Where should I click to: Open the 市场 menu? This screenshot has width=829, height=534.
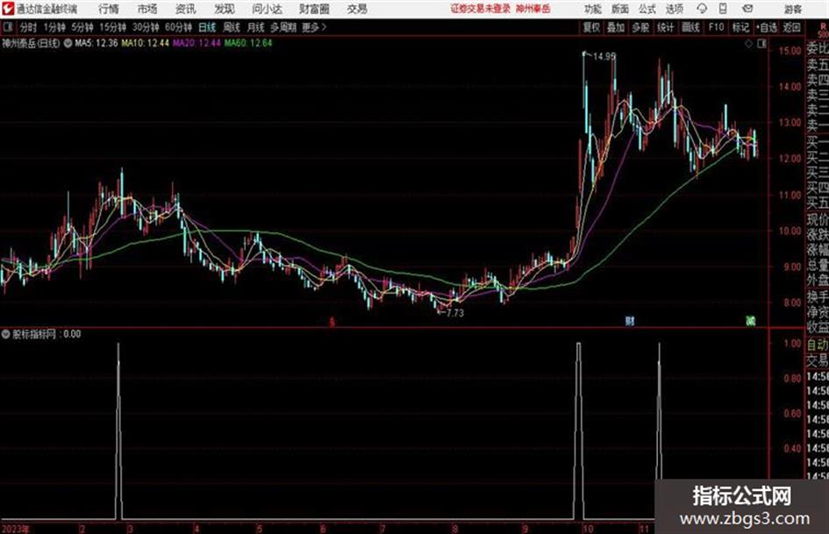point(147,9)
